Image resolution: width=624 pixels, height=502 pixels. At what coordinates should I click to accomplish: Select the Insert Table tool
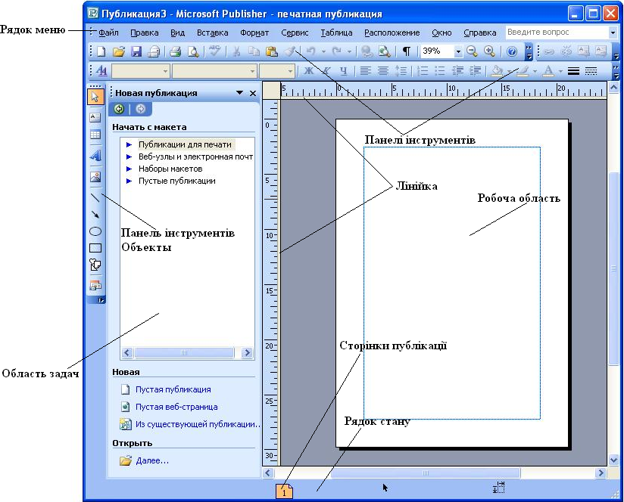click(95, 135)
